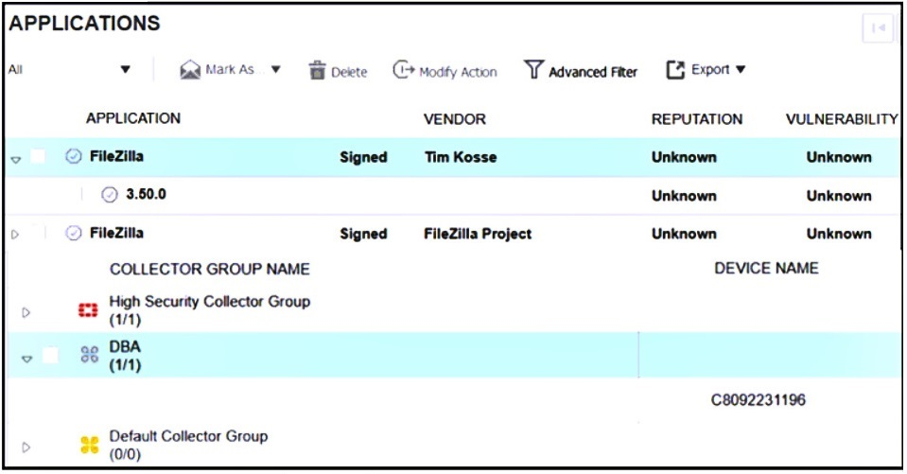
Task: Select the DBA collector group checkbox
Action: tap(50, 355)
